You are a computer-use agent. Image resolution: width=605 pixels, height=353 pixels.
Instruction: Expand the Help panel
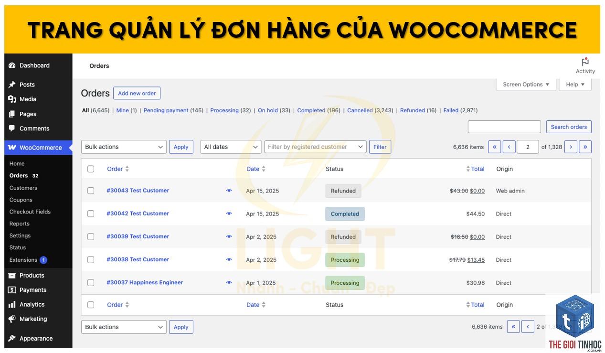(575, 85)
